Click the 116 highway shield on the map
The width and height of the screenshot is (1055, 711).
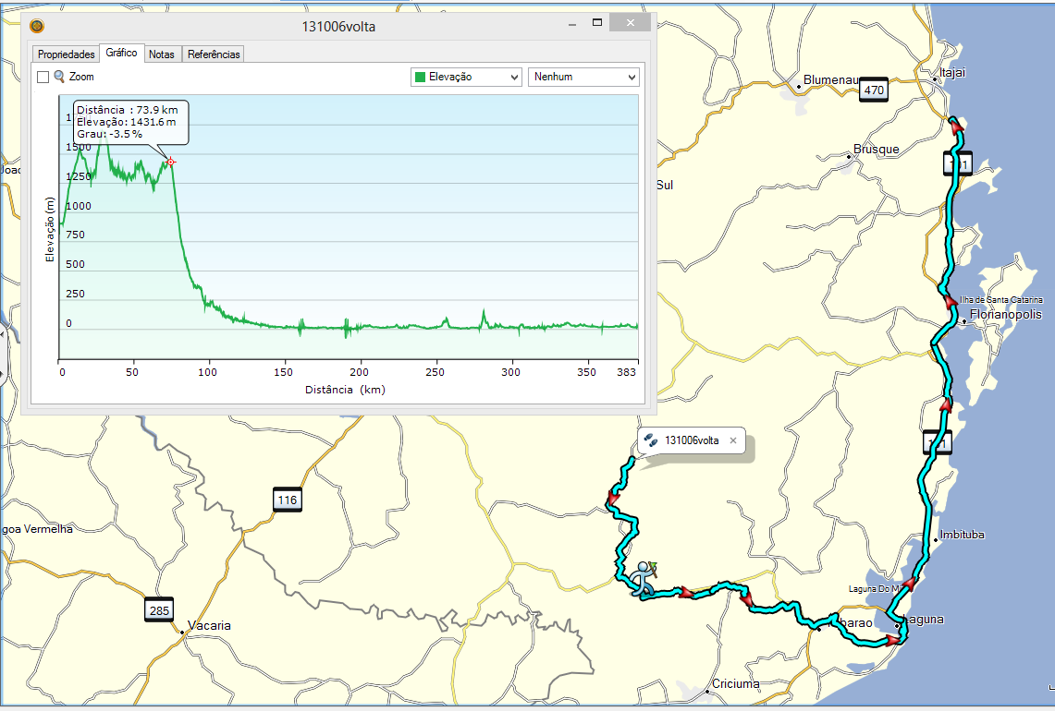click(288, 500)
